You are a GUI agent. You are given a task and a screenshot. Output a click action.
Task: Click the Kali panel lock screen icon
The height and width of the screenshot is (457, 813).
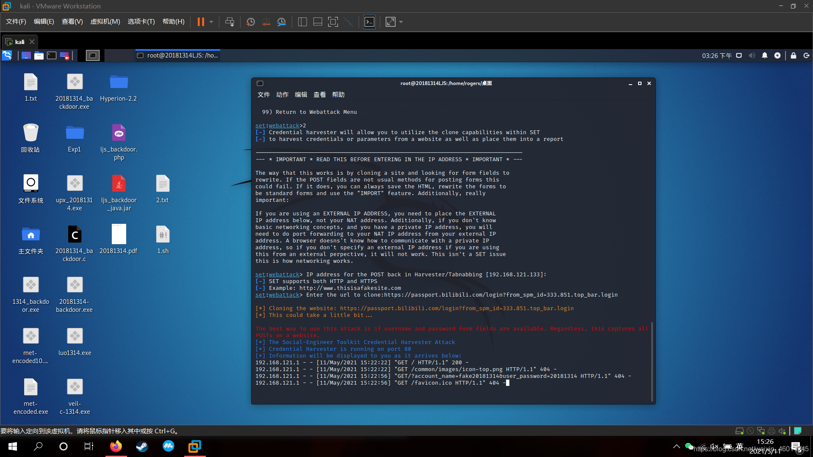(x=794, y=55)
